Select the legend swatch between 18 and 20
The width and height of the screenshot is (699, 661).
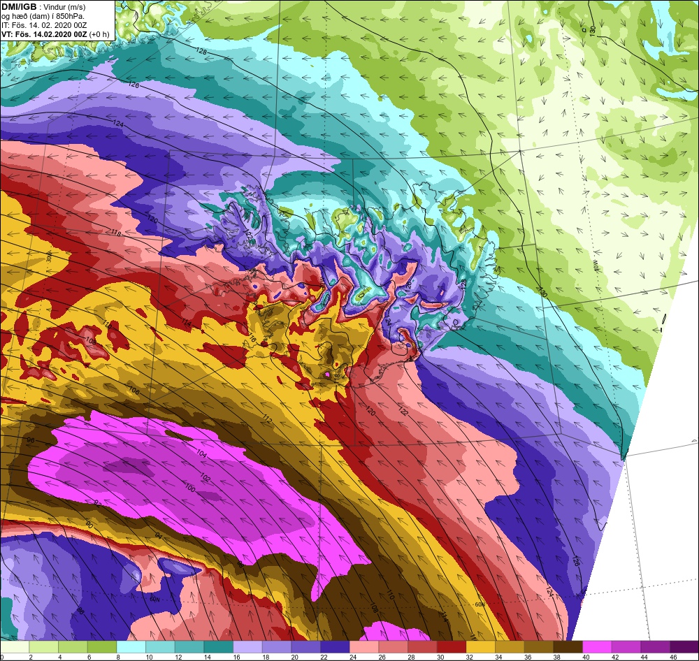coord(277,647)
